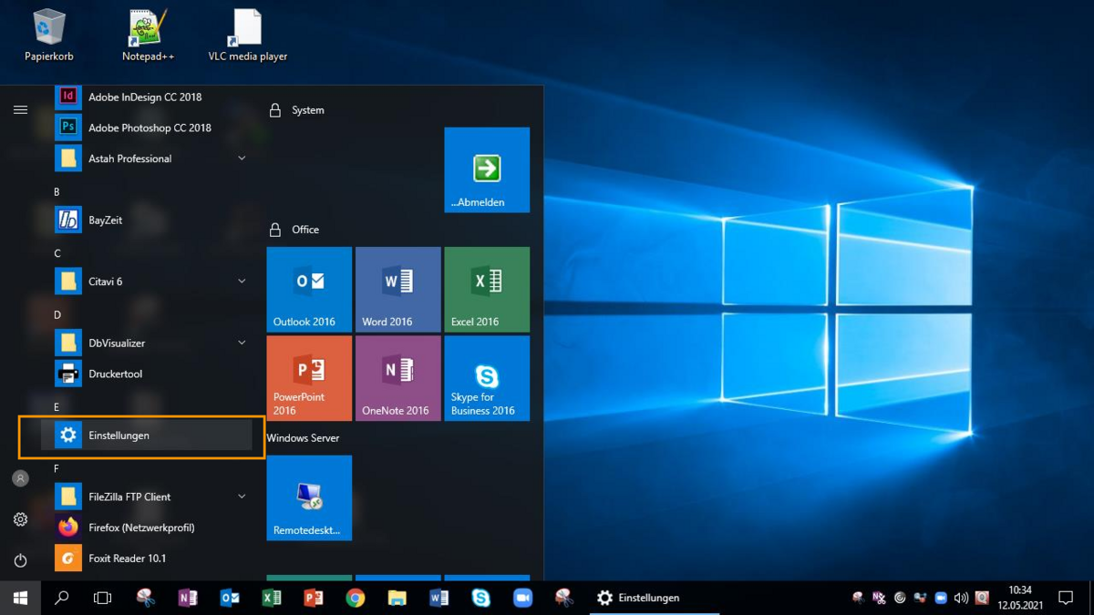Open Einstellungen in the app list
Screen dimensions: 1094x615
click(x=147, y=436)
